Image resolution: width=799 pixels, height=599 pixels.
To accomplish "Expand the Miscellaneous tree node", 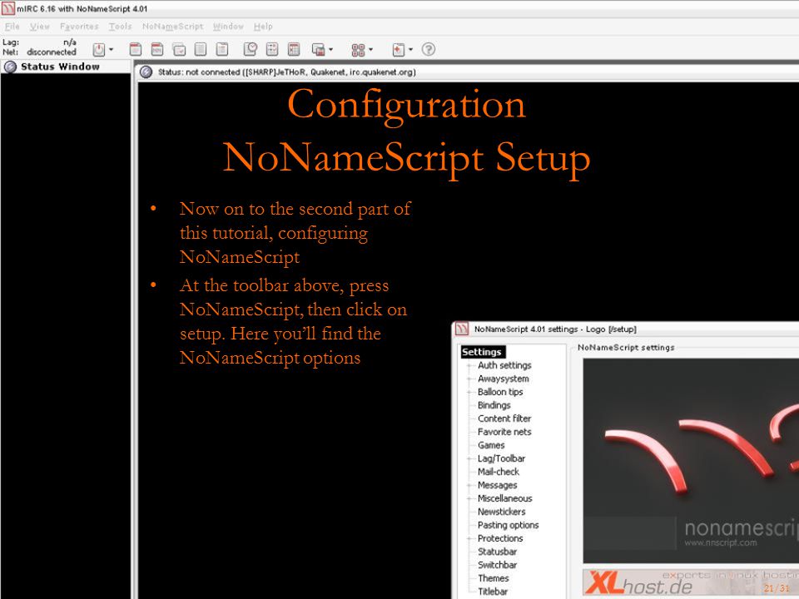I will point(469,498).
